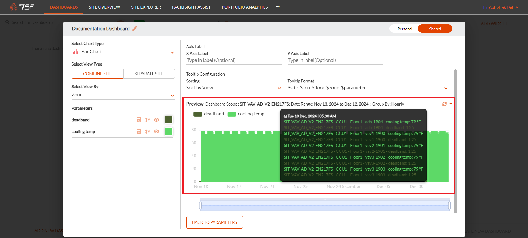Click the left handle of the range slider
Screen dimensions: 528x238
click(x=200, y=206)
